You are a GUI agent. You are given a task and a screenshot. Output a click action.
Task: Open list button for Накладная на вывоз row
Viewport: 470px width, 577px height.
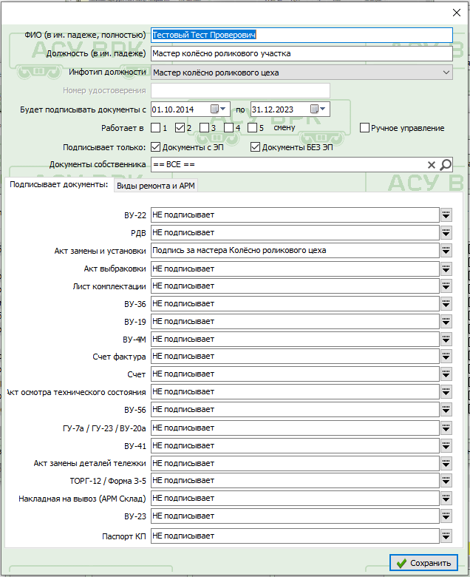446,499
